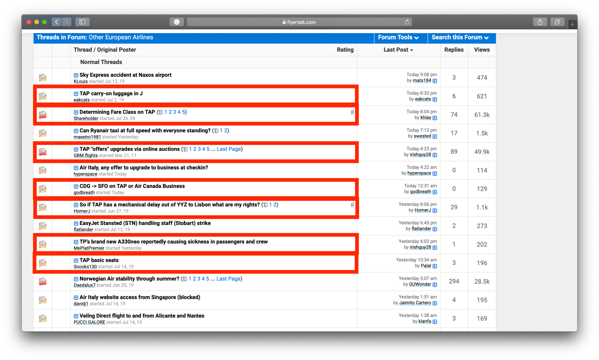Sort threads by Views column
599x360 pixels.
[x=482, y=50]
